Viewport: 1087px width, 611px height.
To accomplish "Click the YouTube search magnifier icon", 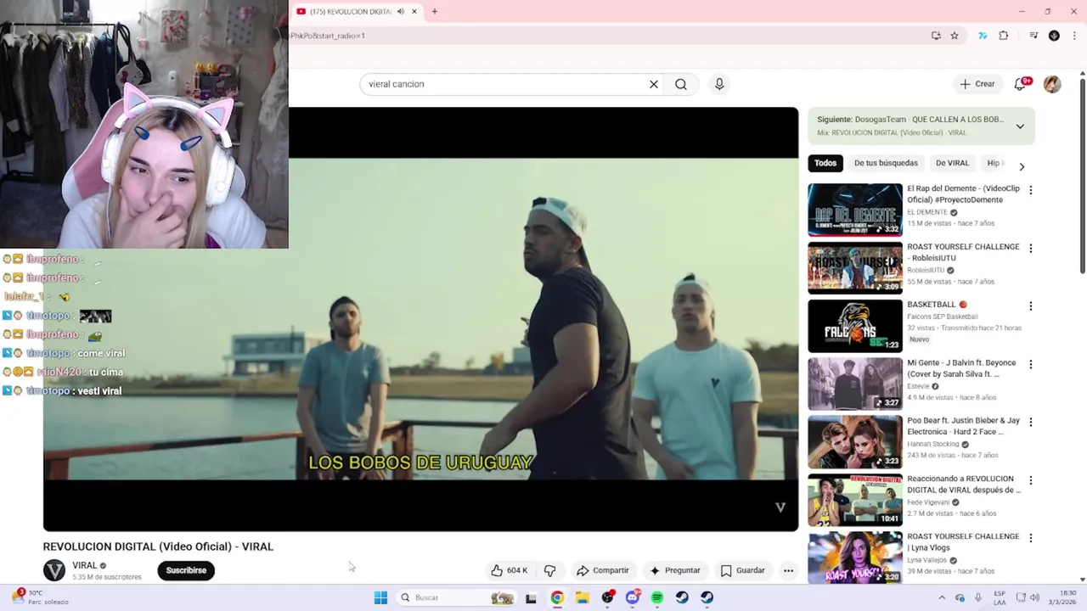I will tap(681, 84).
